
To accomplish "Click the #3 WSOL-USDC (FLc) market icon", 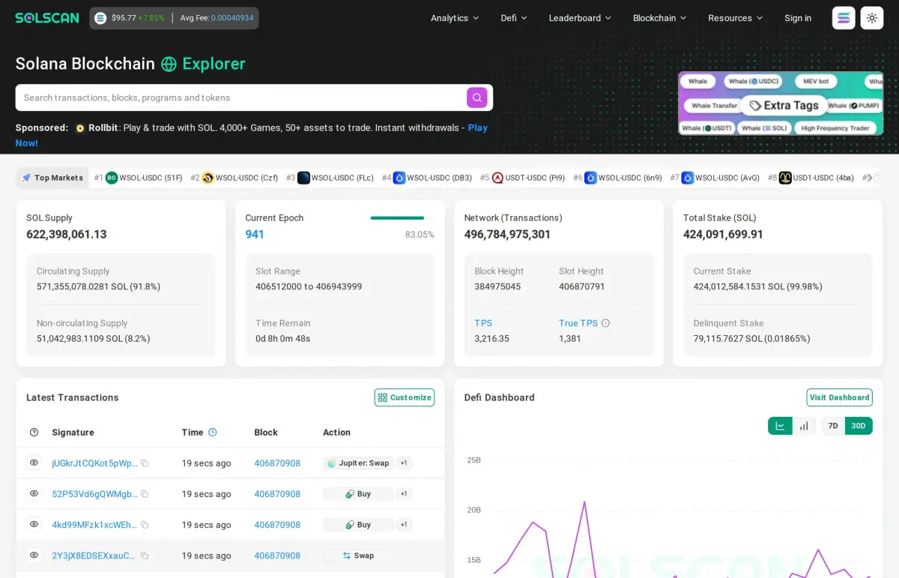I will (303, 178).
